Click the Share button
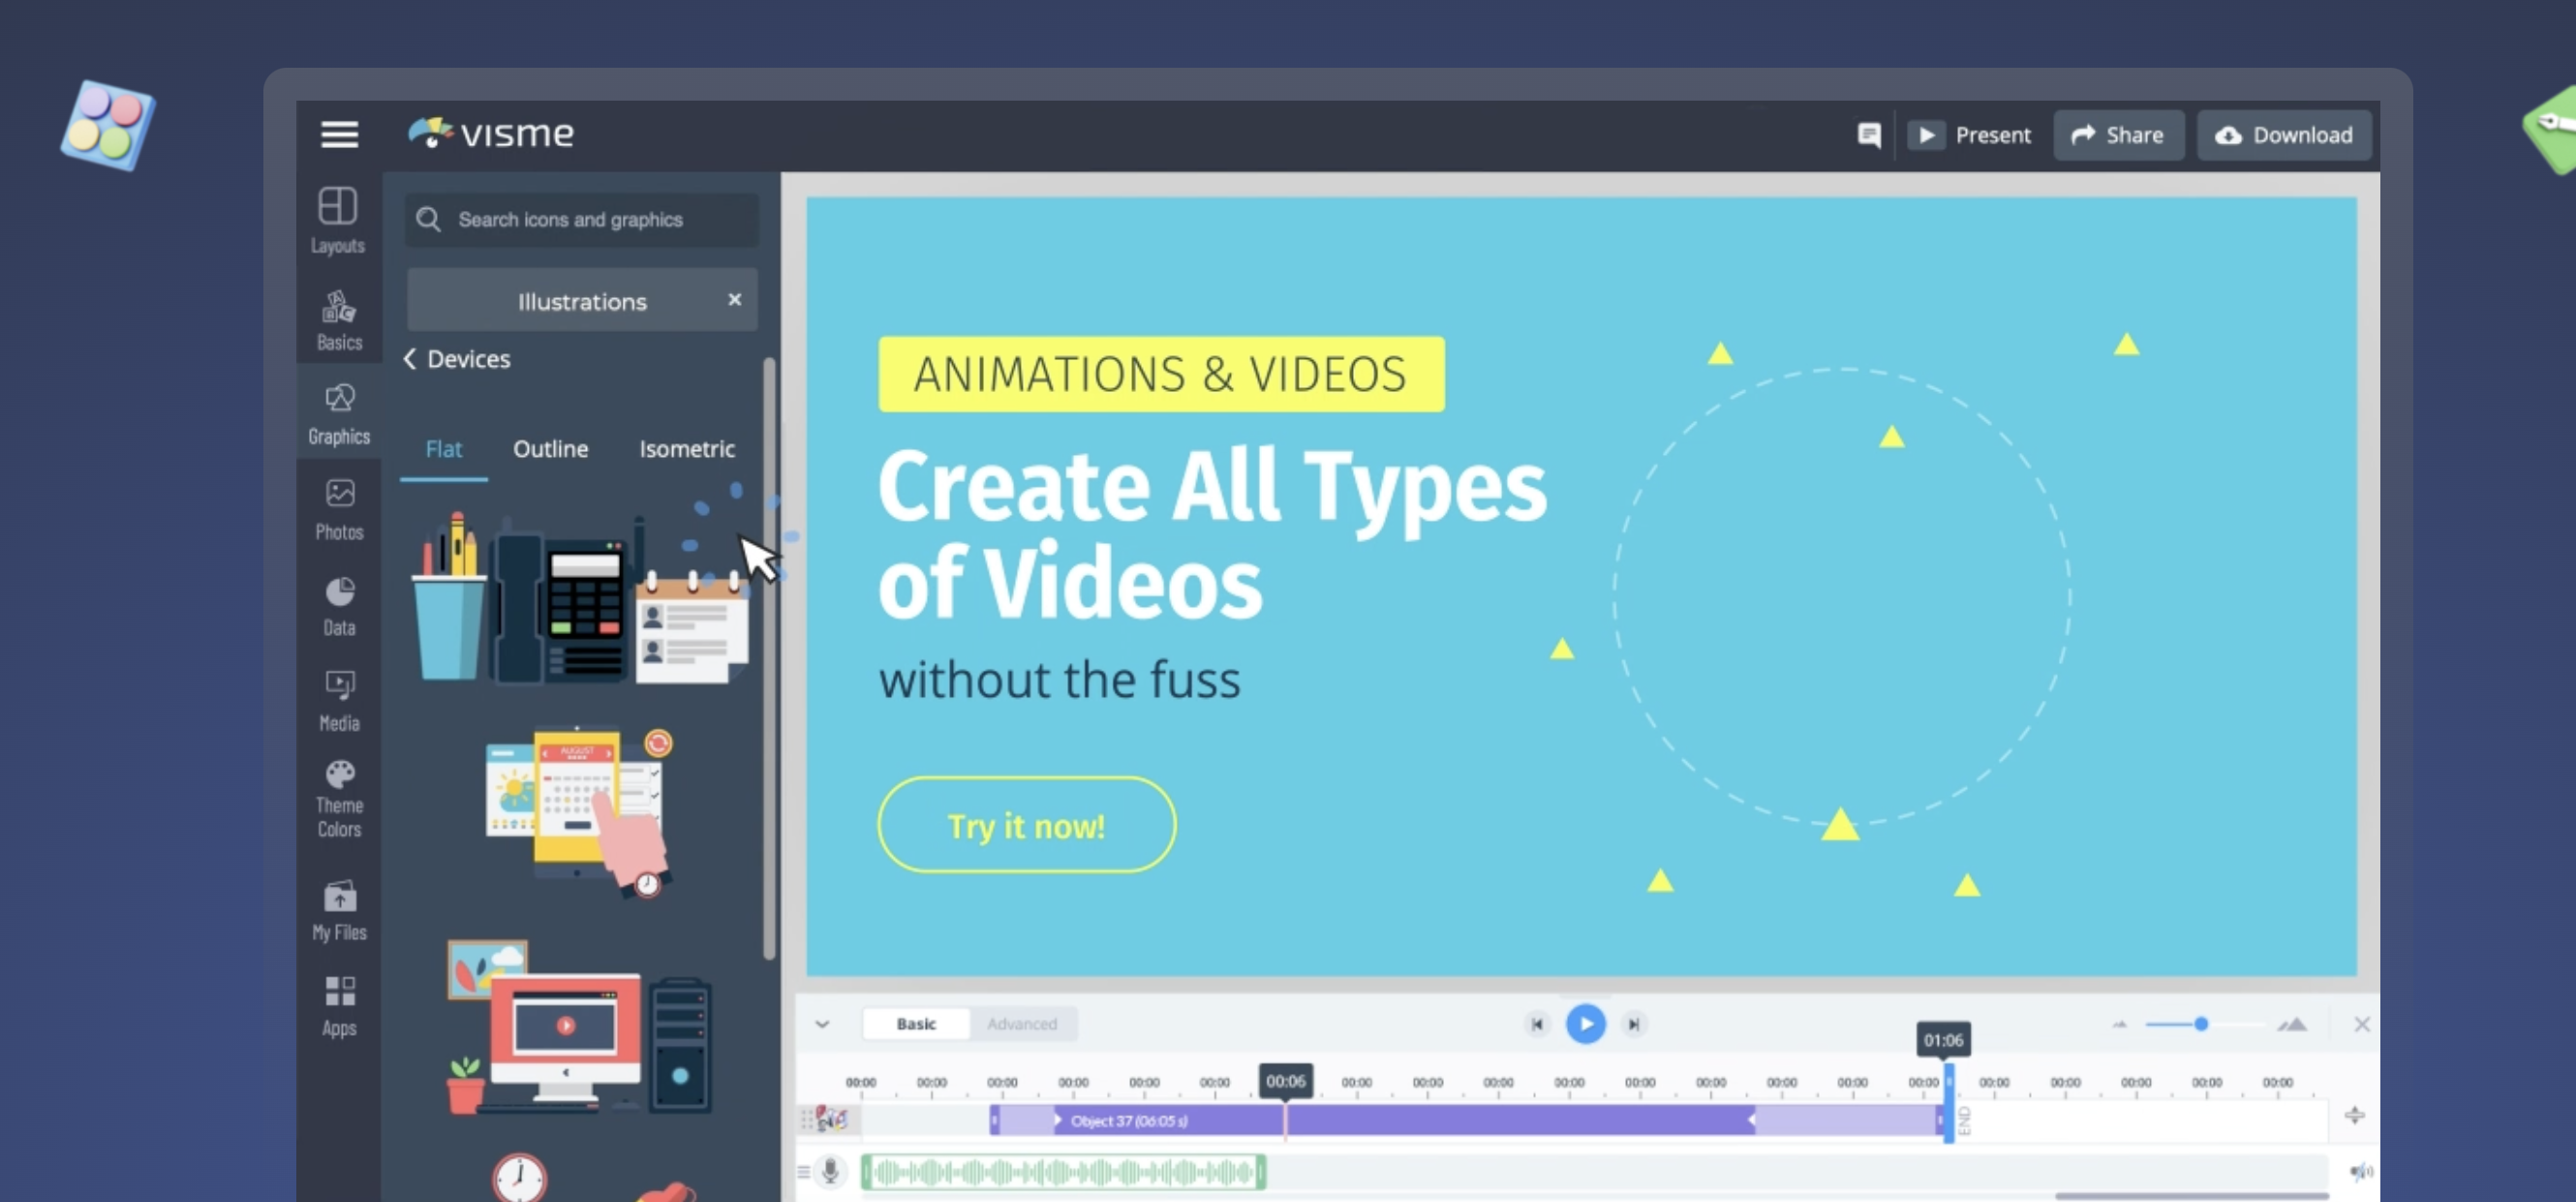This screenshot has height=1202, width=2576. (x=2118, y=135)
